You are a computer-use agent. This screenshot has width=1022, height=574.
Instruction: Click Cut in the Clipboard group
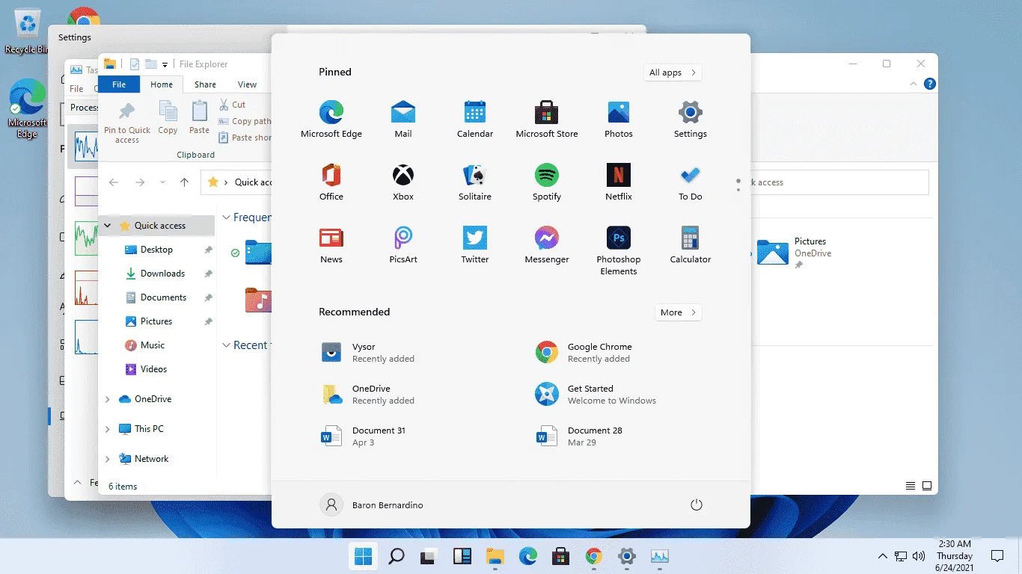[x=232, y=105]
